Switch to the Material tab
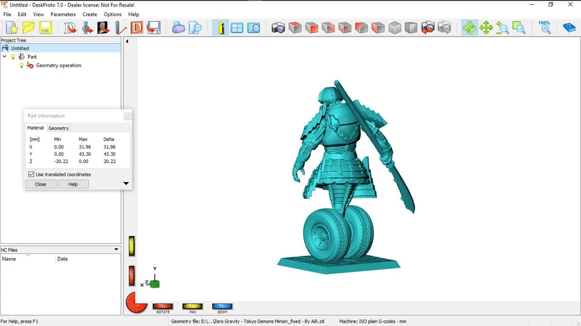Screen dimensions: 581x326 tap(35, 128)
